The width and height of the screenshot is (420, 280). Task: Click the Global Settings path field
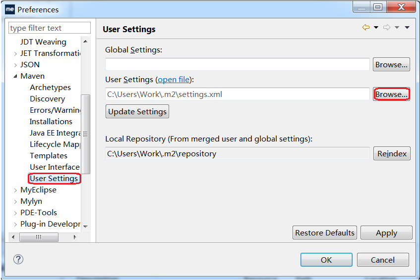pos(238,64)
